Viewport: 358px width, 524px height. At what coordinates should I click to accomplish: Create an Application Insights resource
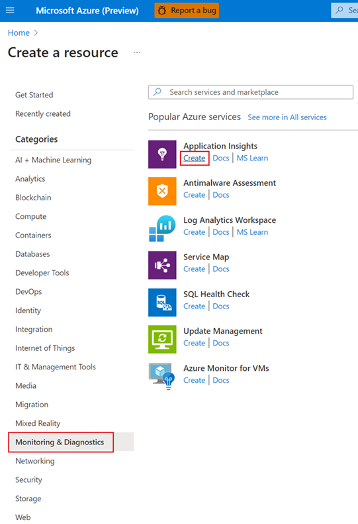[x=195, y=158]
